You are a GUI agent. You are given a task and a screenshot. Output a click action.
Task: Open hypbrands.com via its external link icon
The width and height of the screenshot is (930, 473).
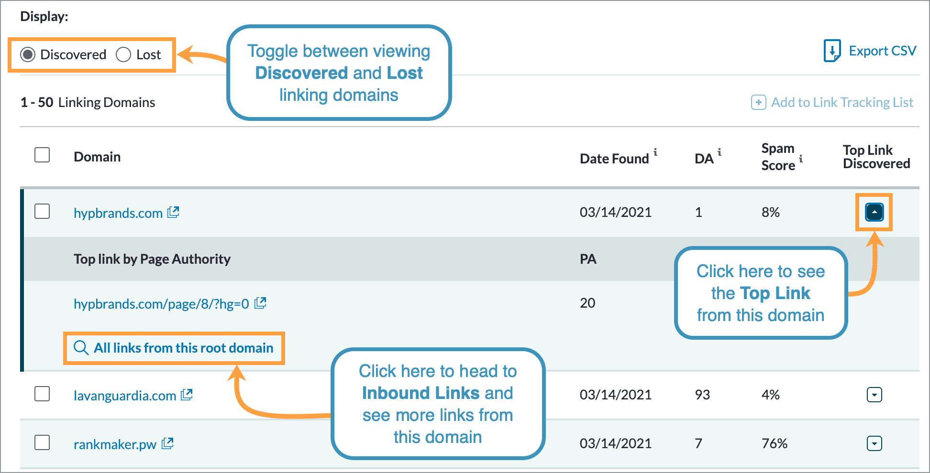click(174, 212)
